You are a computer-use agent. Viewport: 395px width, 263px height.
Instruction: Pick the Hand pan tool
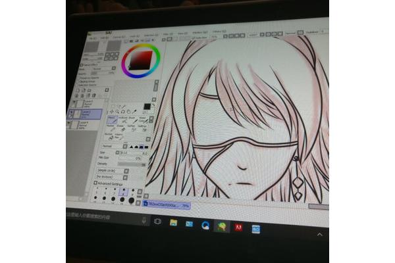tap(128, 112)
